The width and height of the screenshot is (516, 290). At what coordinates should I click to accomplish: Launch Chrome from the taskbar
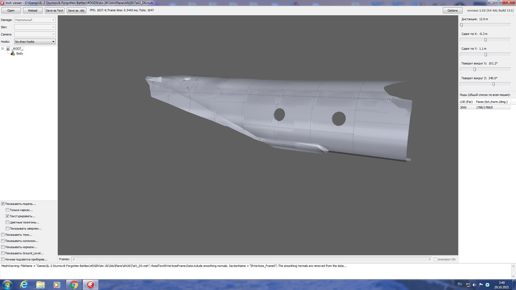coord(74,285)
